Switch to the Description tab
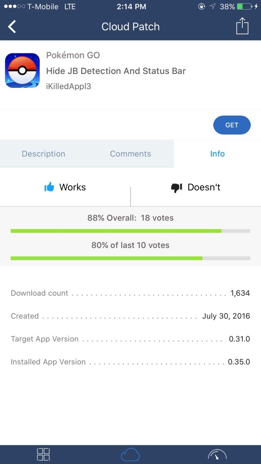Screen dimensions: 261x464 point(43,154)
